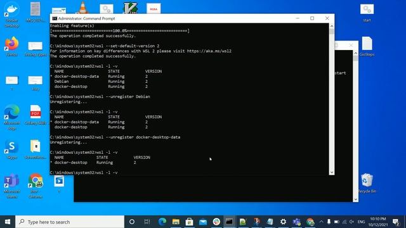The height and width of the screenshot is (228, 406).
Task: Launch Skype from the desktop shortcut
Action: coord(11,149)
